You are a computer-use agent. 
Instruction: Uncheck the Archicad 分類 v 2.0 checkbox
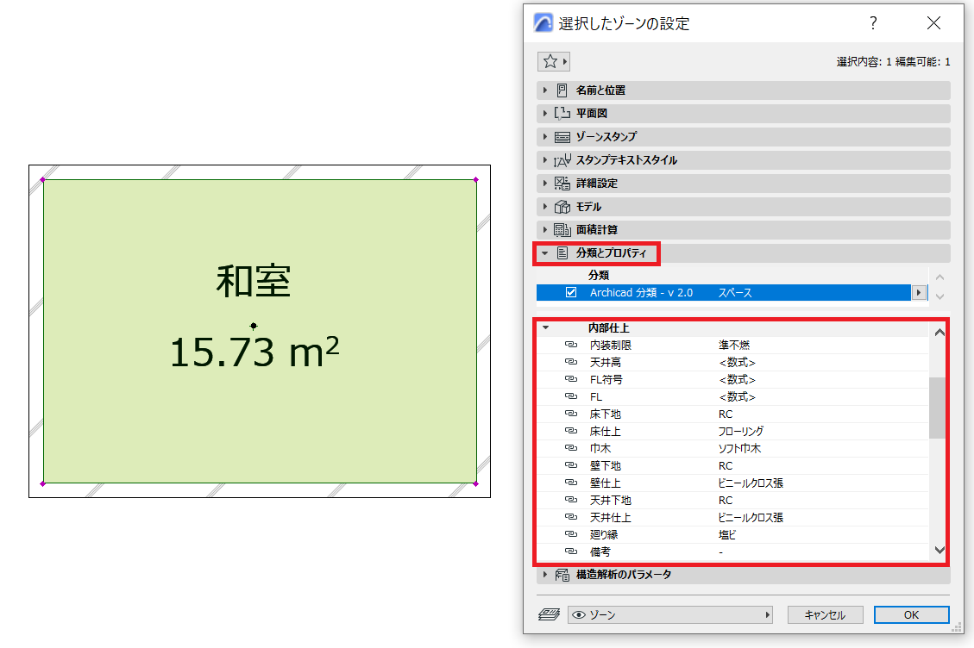click(571, 292)
